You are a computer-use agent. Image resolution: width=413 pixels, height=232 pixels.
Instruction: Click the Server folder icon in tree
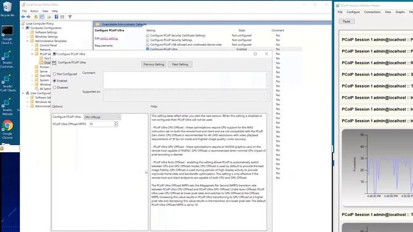tap(37, 72)
